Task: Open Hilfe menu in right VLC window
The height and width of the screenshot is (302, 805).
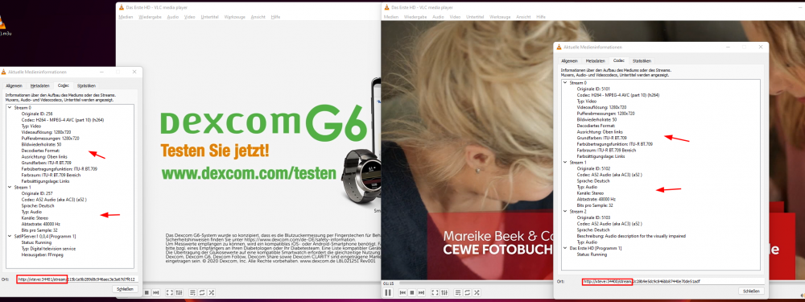Action: (x=541, y=17)
